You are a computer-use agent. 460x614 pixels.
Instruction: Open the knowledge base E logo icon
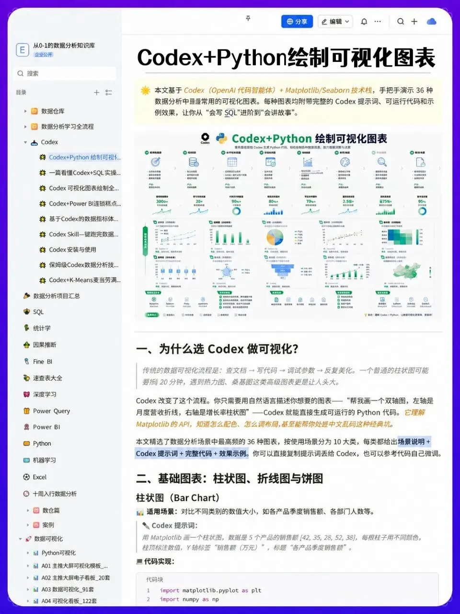click(x=22, y=49)
